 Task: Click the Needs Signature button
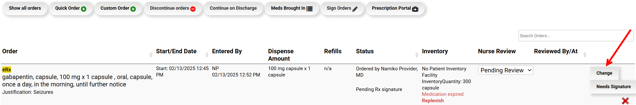(613, 87)
